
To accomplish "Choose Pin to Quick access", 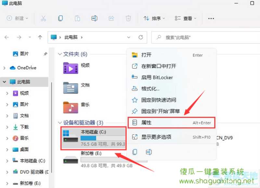I will point(172,100).
